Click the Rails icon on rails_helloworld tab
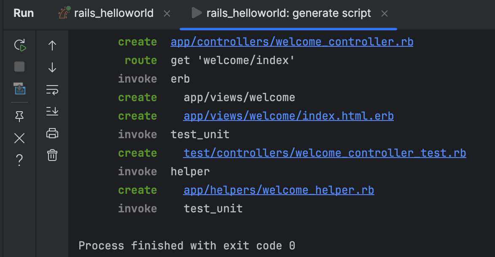The height and width of the screenshot is (257, 495). pyautogui.click(x=62, y=13)
